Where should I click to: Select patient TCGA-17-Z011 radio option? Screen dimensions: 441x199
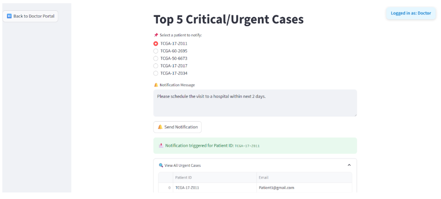pos(156,43)
